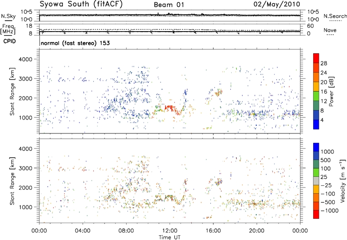Click the blue bottom of the power colorbar

[x=316, y=125]
